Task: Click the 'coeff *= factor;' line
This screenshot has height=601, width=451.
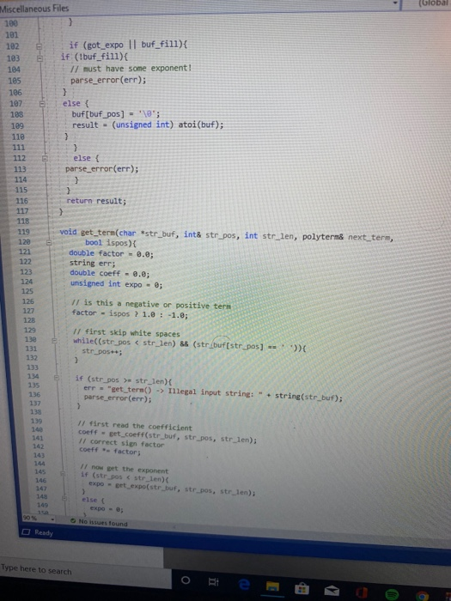Action: pos(110,451)
